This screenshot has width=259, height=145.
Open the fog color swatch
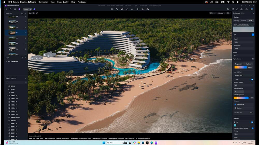click(x=235, y=125)
